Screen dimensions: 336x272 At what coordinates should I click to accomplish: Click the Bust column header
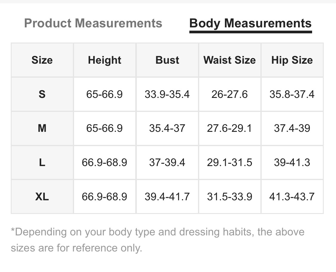tap(167, 60)
